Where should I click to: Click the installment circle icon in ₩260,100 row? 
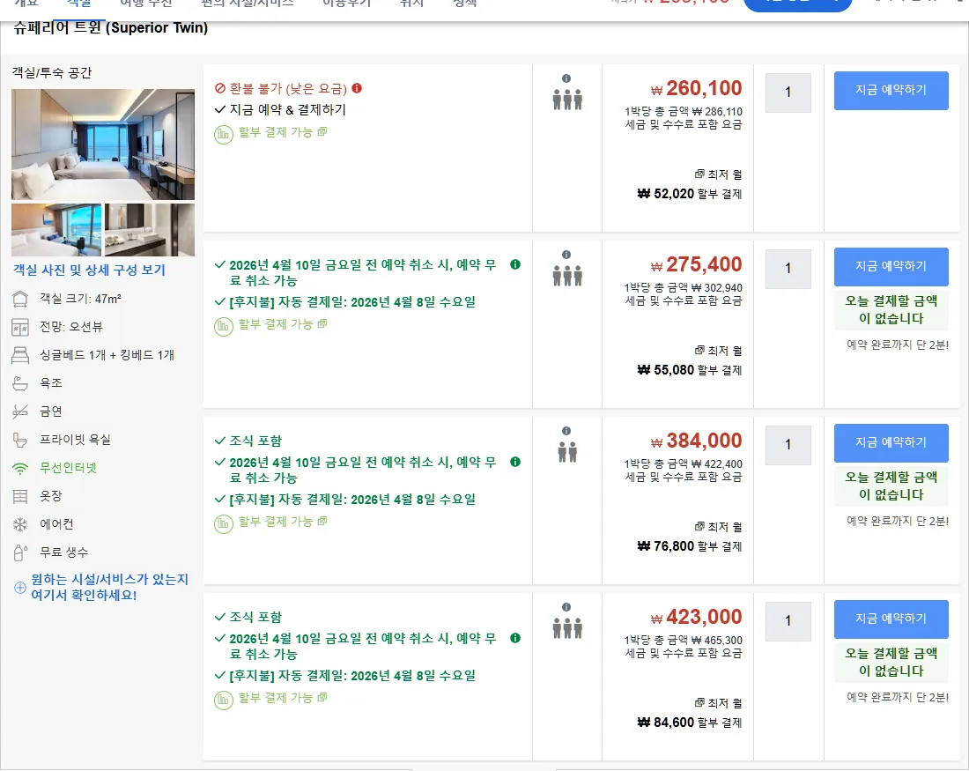223,134
